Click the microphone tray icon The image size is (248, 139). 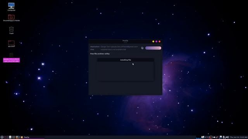click(224, 137)
